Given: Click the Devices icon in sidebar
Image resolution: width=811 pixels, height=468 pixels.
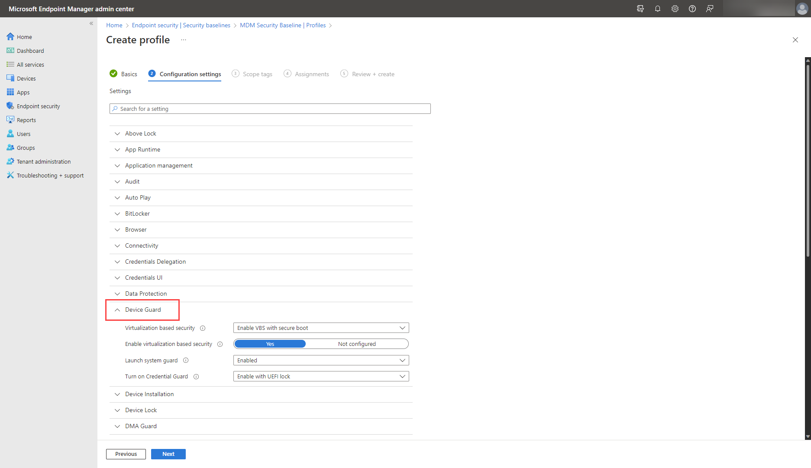Looking at the screenshot, I should point(10,78).
